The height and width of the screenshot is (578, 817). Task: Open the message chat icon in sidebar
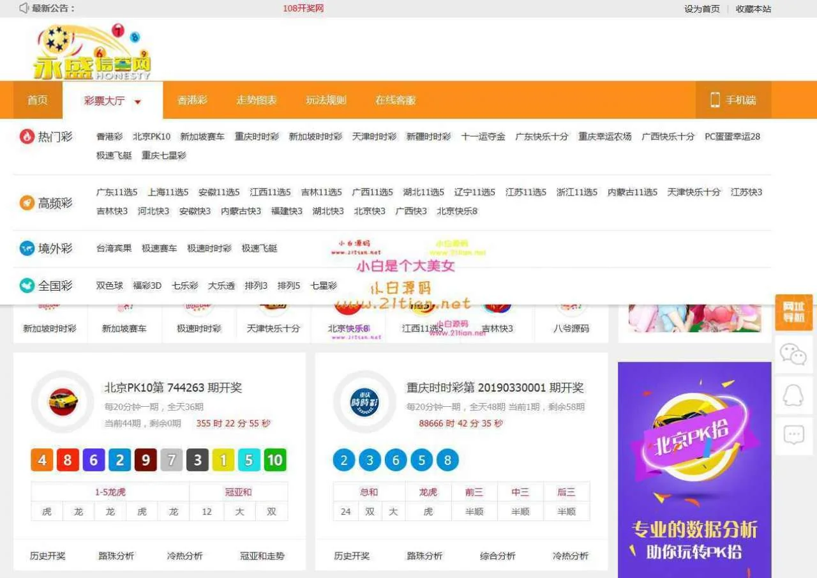click(x=793, y=436)
